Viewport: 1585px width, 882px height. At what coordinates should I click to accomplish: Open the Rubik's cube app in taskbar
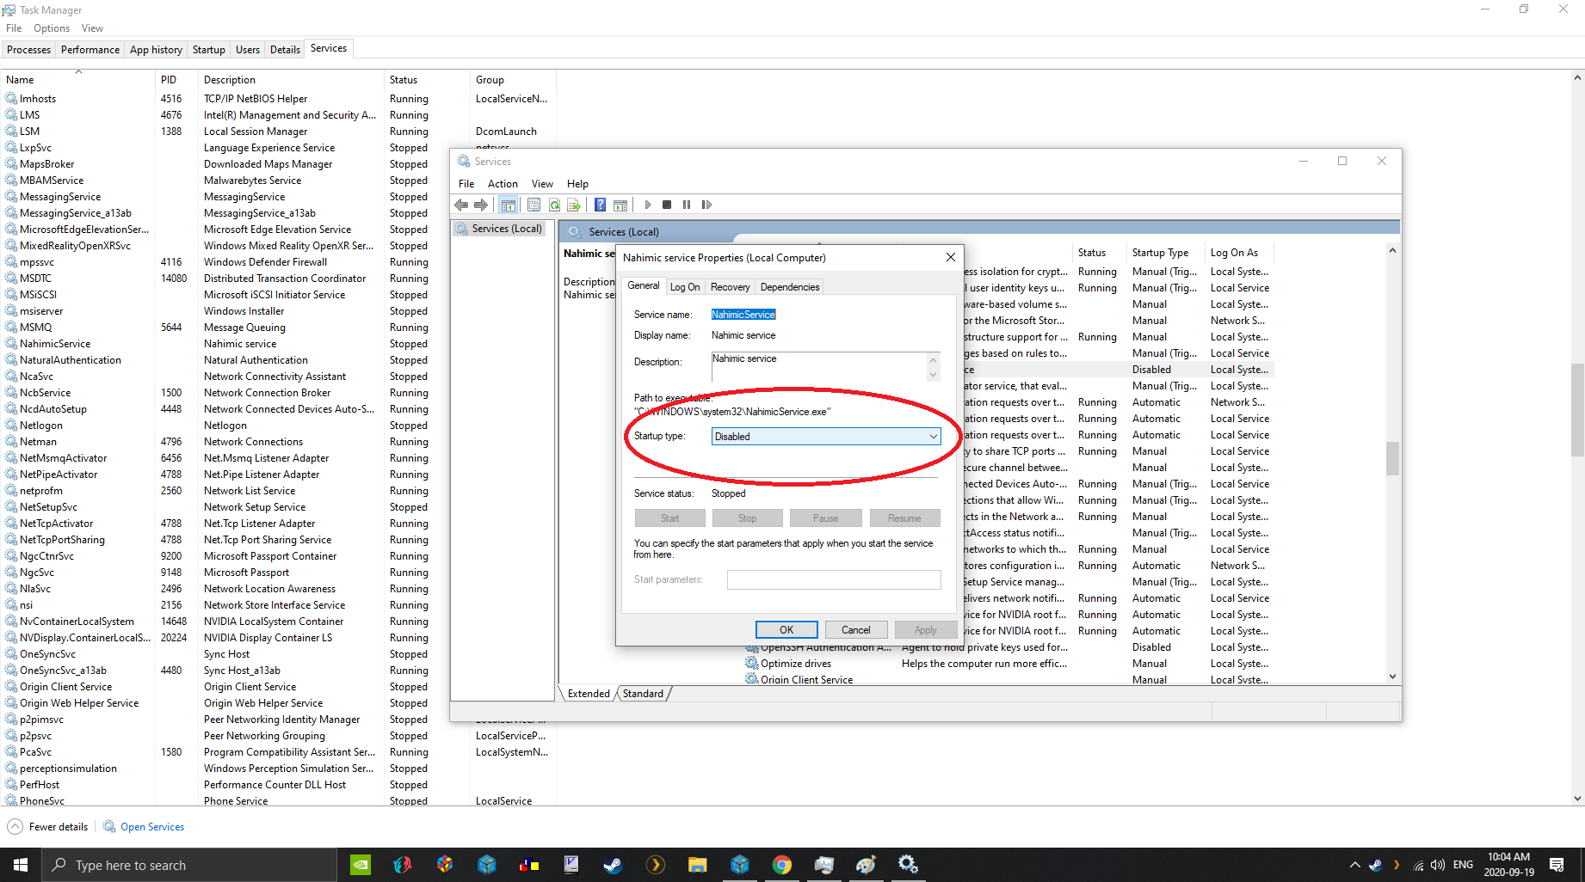(x=445, y=865)
